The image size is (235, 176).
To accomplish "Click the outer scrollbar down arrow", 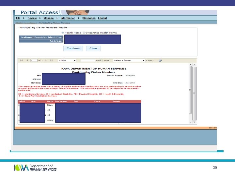I will coord(195,122).
